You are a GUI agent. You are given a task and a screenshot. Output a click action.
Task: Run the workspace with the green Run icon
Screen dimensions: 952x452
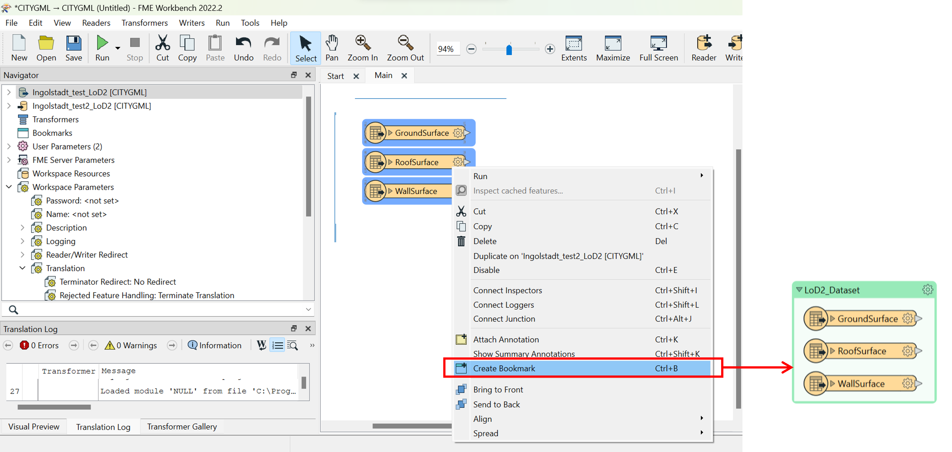coord(102,48)
